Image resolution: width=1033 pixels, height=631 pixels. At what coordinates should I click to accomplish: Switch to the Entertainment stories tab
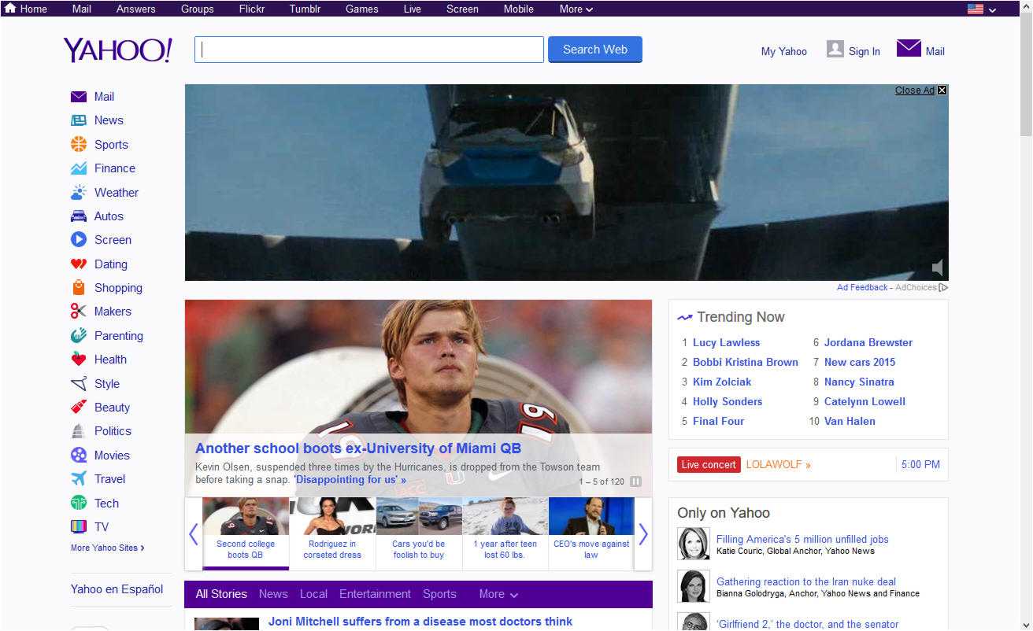375,594
